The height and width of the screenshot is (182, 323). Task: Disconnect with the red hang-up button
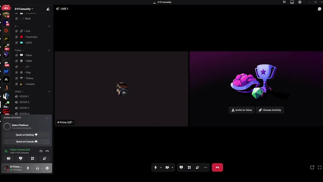click(x=217, y=167)
